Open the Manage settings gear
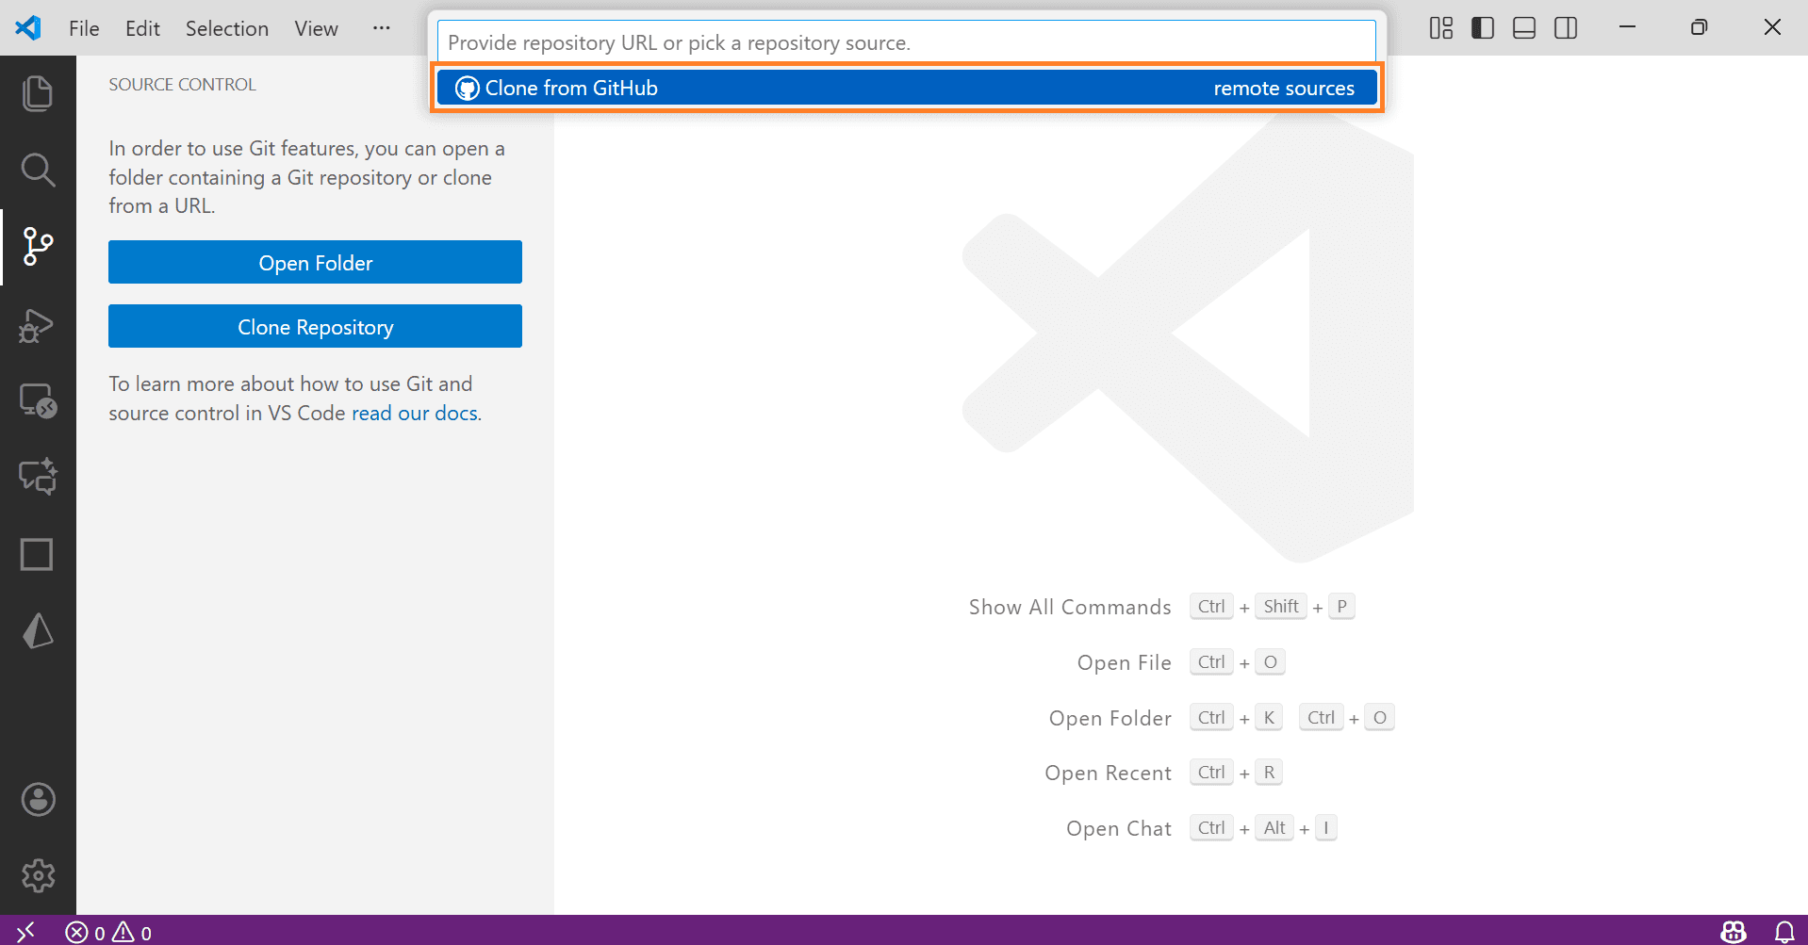This screenshot has height=945, width=1808. pos(38,875)
